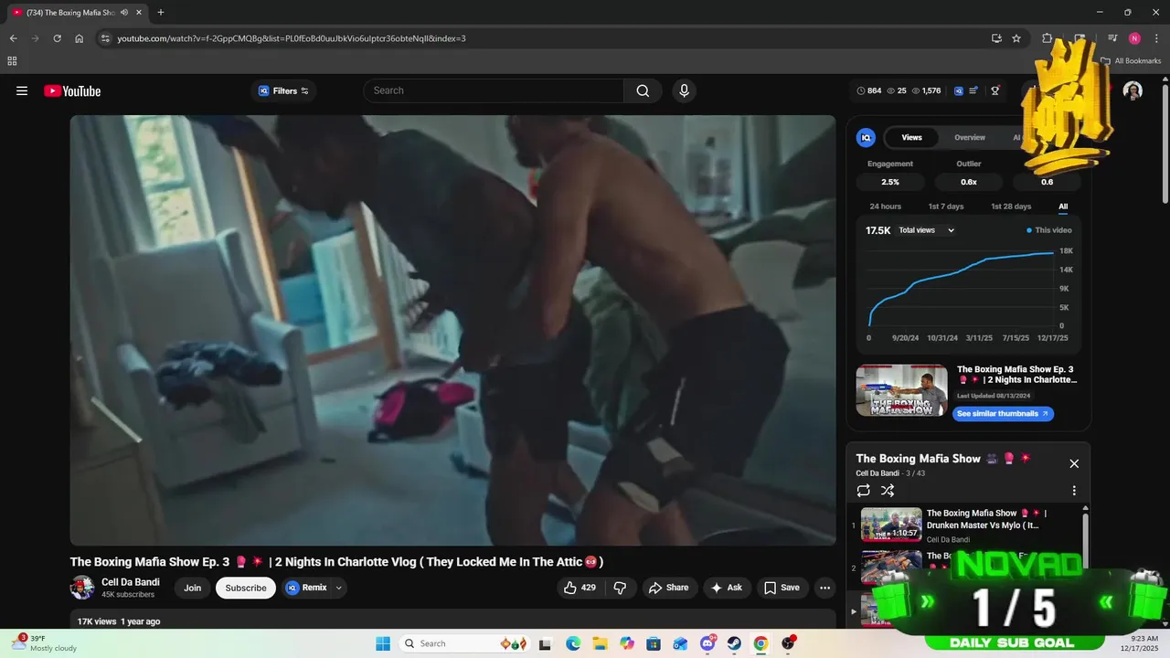
Task: Go to YouTube home via logo
Action: 72,90
